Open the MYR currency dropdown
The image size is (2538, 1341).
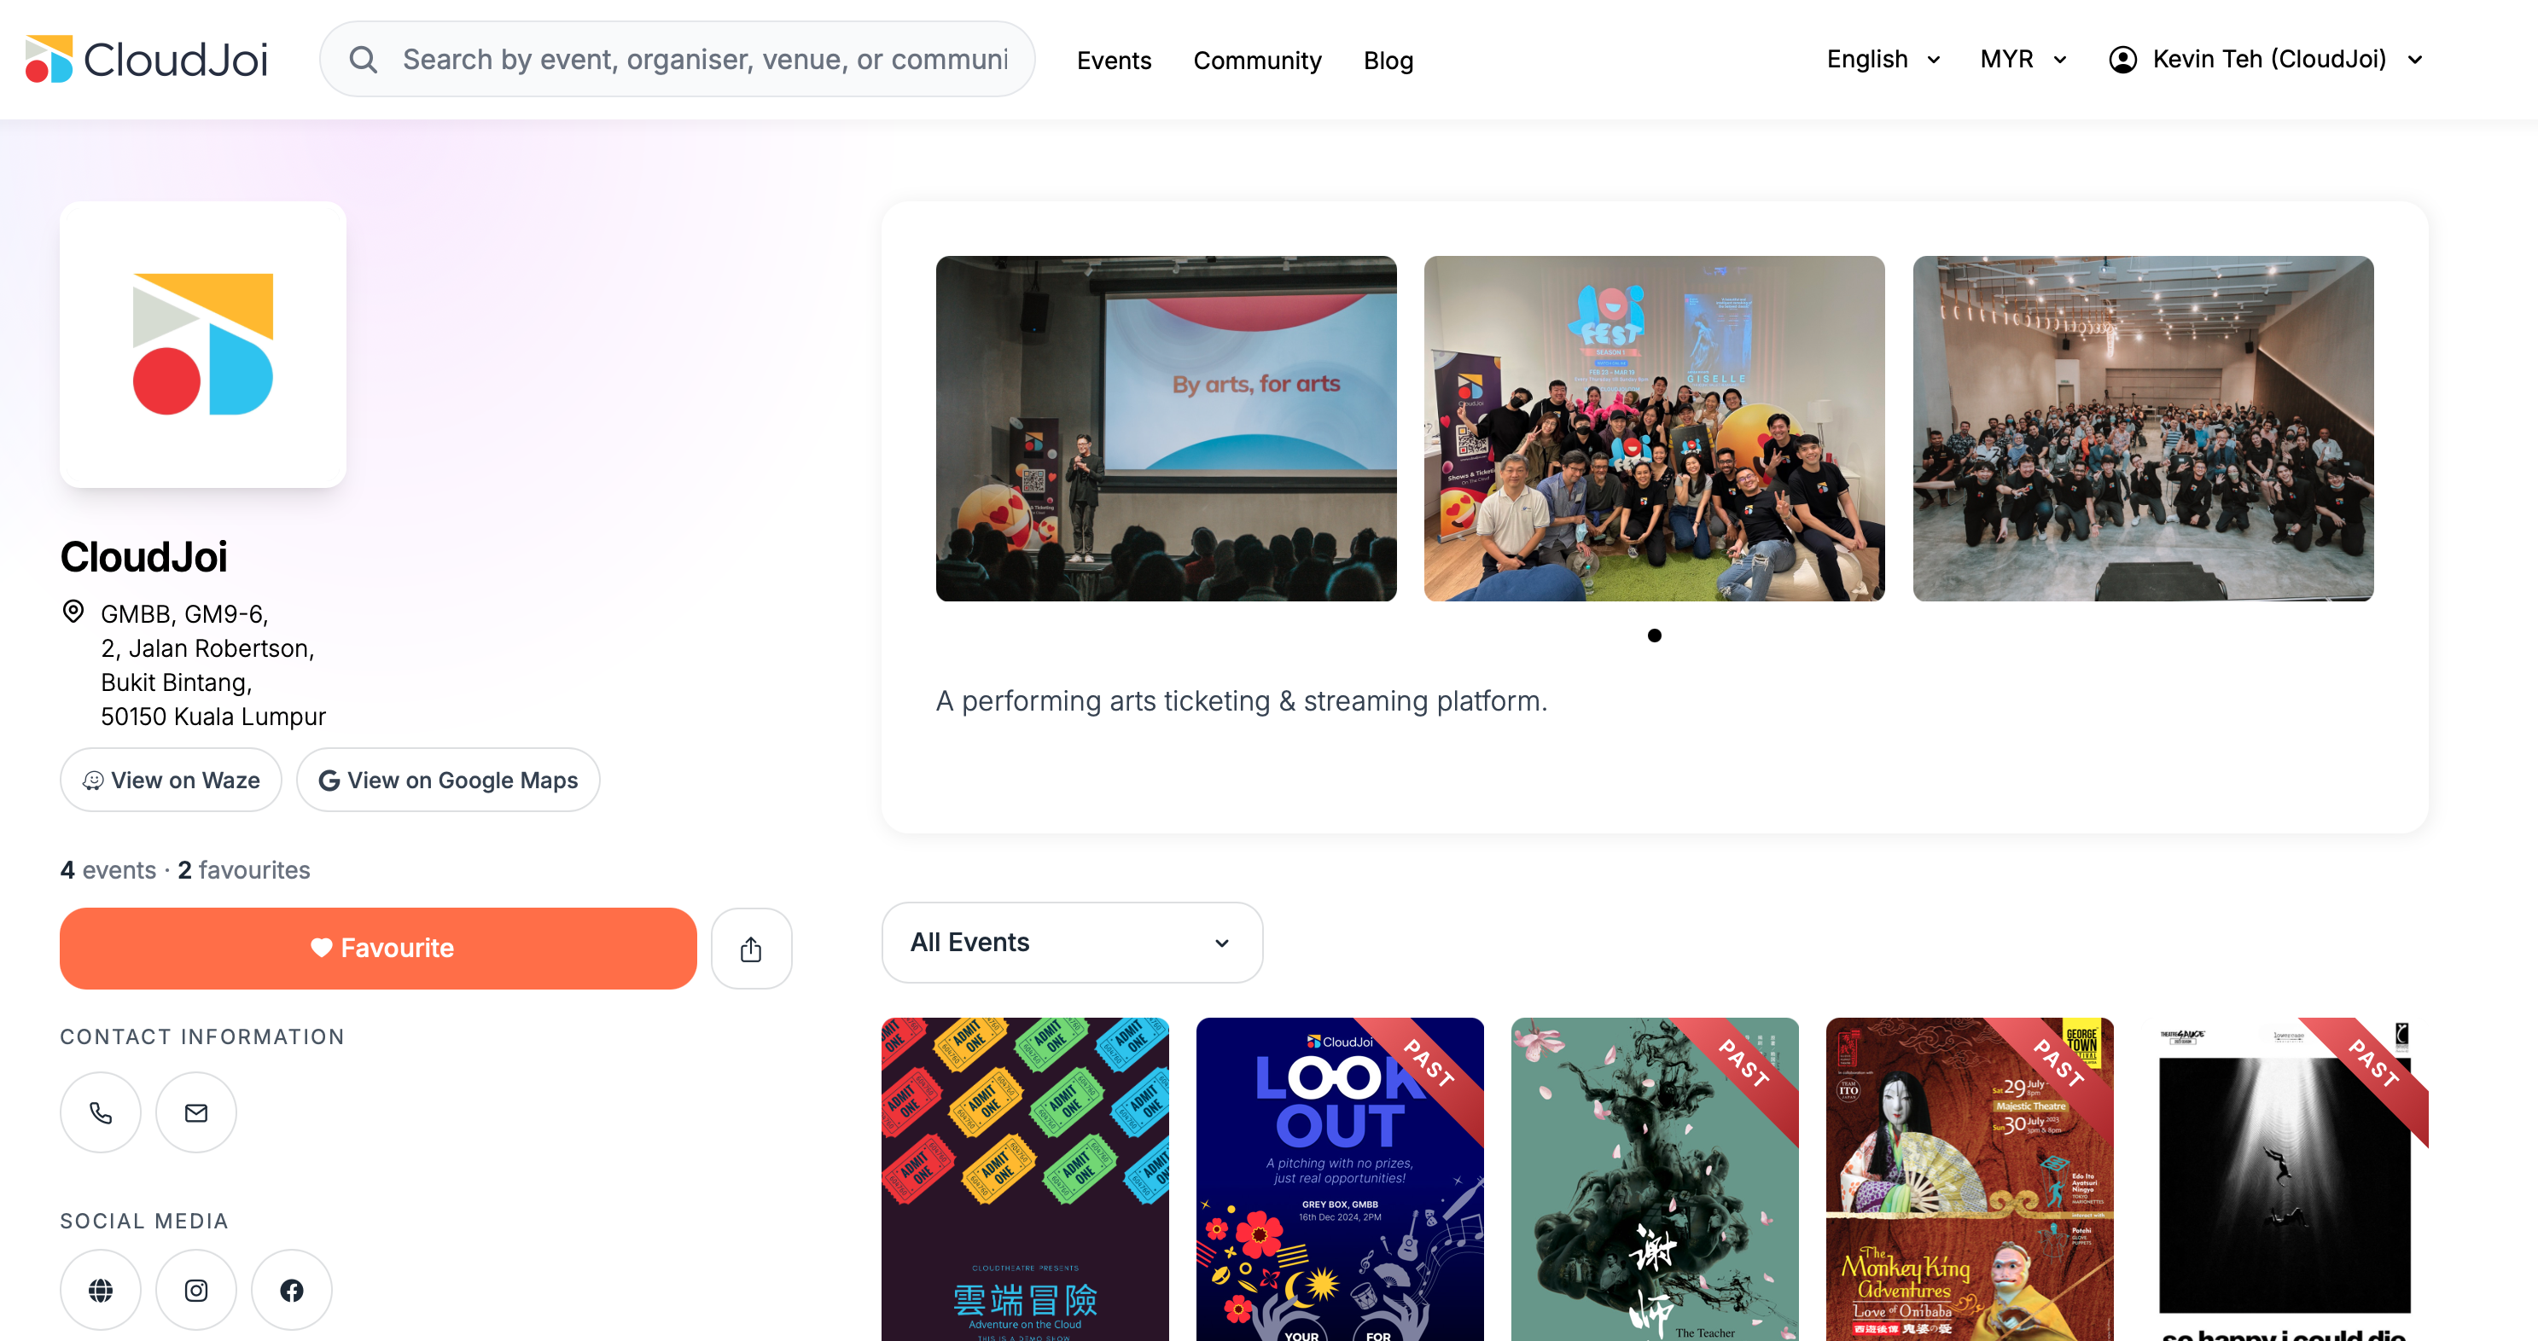pyautogui.click(x=2023, y=59)
